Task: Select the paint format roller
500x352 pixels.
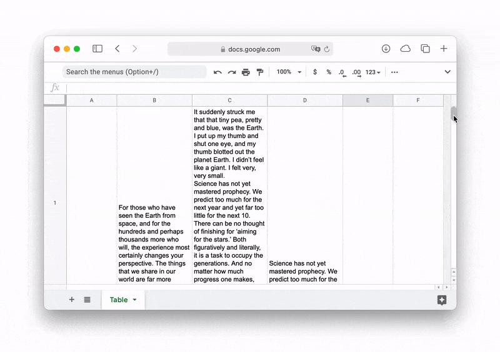Action: [x=260, y=72]
